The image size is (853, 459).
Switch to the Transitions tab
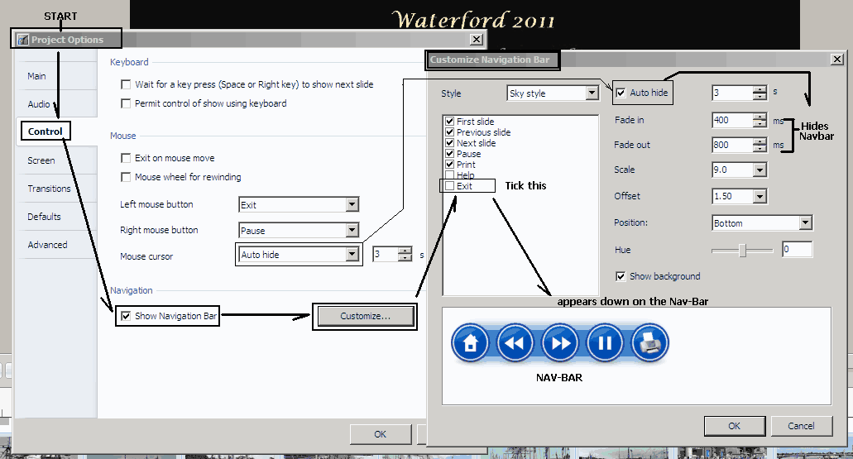tap(49, 189)
